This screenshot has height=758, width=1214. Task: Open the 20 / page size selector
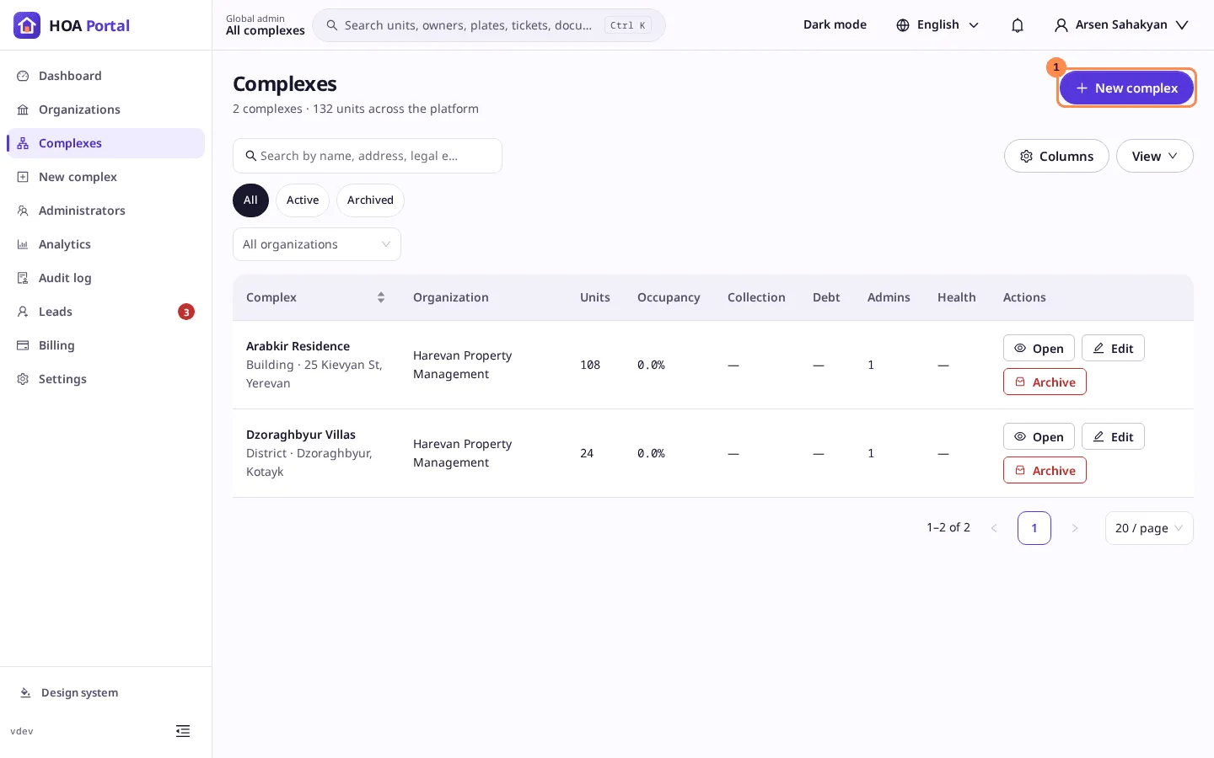pos(1149,528)
